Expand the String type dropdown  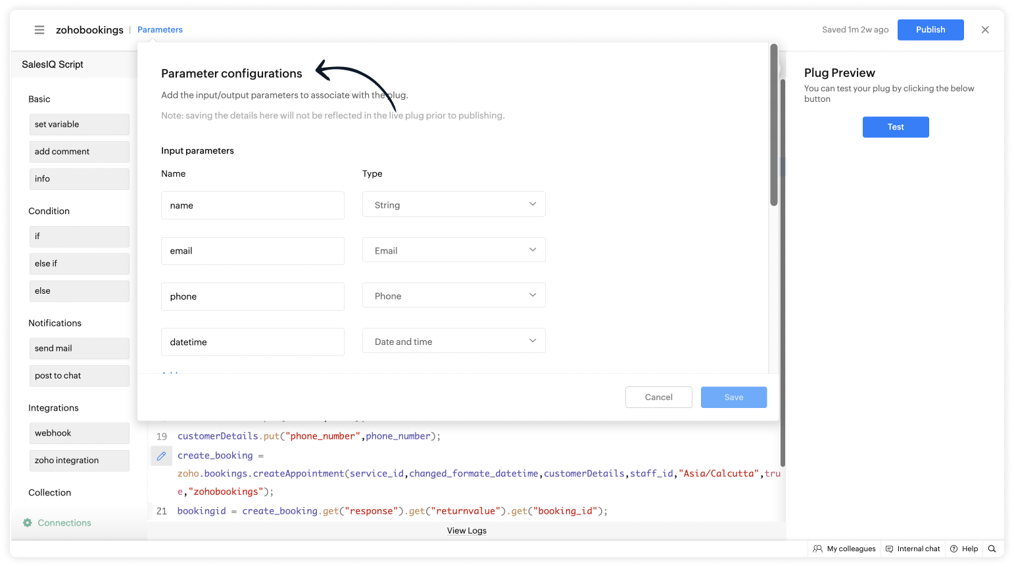click(454, 205)
